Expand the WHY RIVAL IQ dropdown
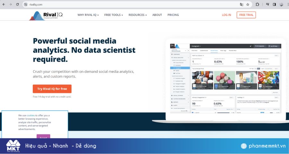Image resolution: width=289 pixels, height=154 pixels. (x=88, y=15)
